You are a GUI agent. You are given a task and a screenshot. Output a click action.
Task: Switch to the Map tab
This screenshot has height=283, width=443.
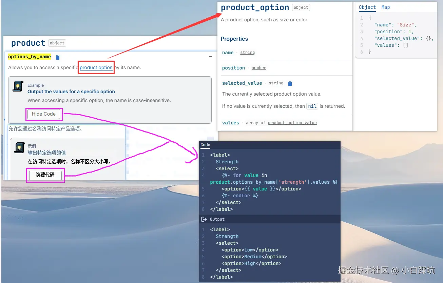(386, 7)
